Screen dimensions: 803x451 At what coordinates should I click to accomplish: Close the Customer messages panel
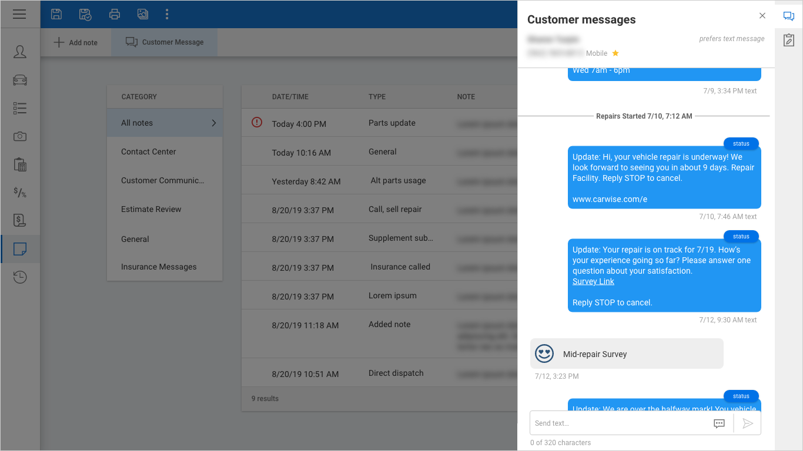(x=762, y=16)
